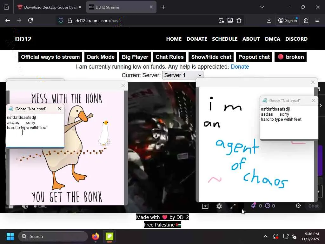The width and height of the screenshot is (325, 244).
Task: Open the SCHEDULE nav link
Action: 225,39
